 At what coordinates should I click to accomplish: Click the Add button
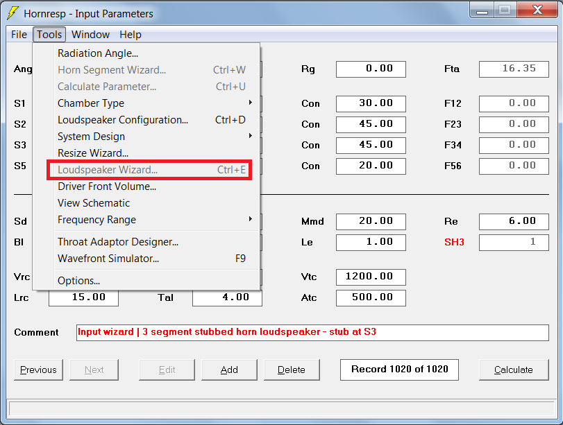click(x=229, y=370)
